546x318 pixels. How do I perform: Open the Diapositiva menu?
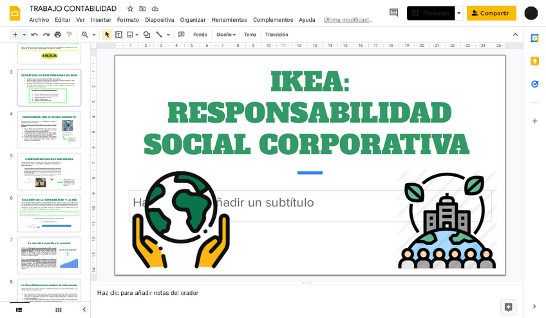click(x=159, y=20)
